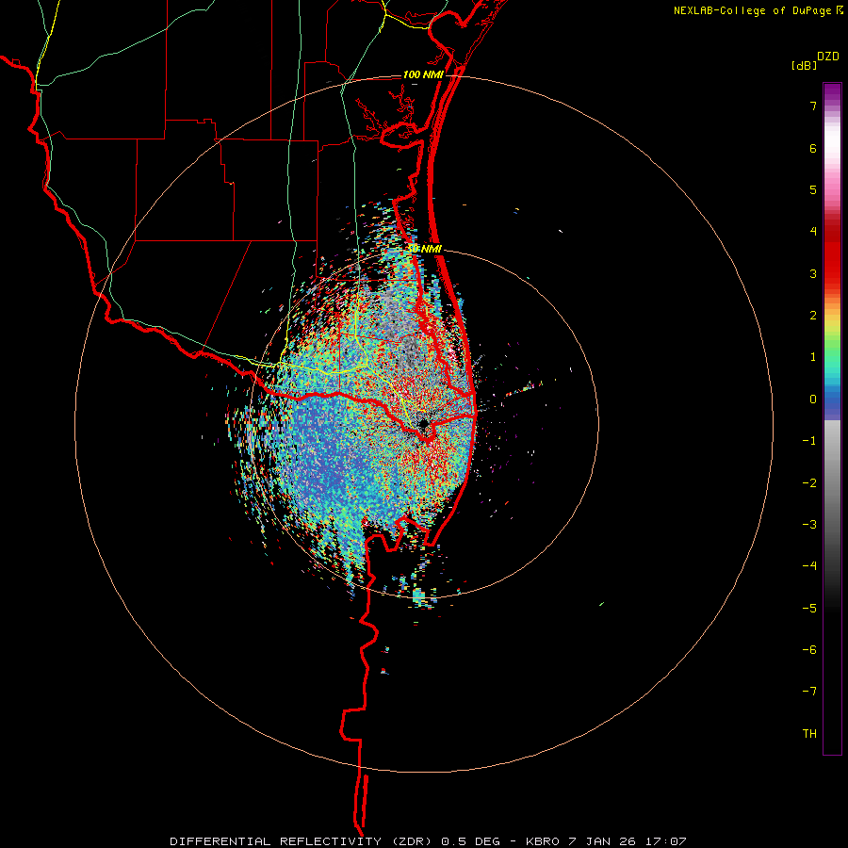Viewport: 848px width, 848px height.
Task: Click the -5 dB scale label
Action: (809, 609)
